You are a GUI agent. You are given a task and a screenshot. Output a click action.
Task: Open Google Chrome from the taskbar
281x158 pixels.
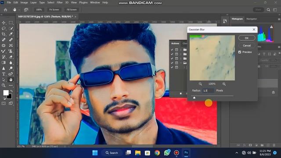click(157, 153)
